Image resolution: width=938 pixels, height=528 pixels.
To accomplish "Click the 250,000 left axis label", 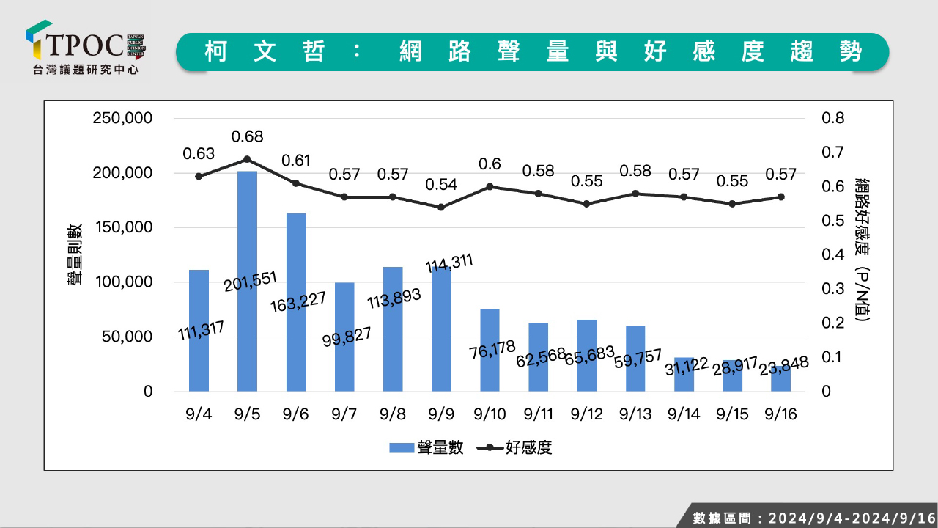I will click(122, 119).
